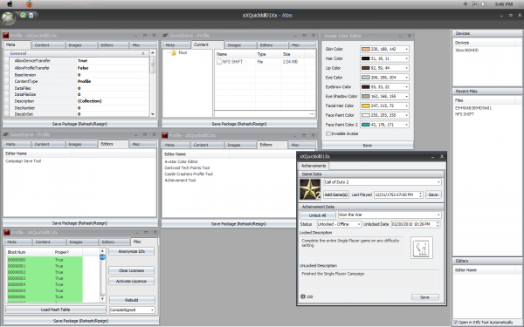524x327 pixels.
Task: Click the Firefox icon in the menu bar
Action: pos(30,4)
